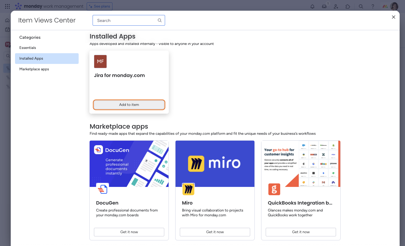Open the apps grid switcher icon
This screenshot has width=405, height=246.
(x=8, y=6)
